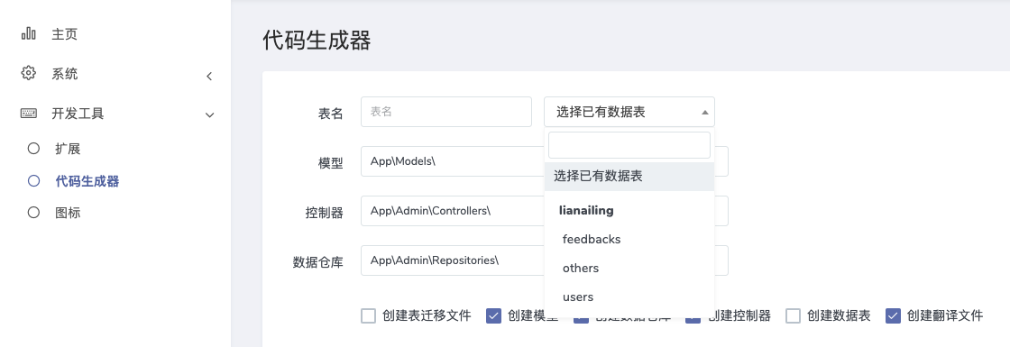Expand the 系统 menu chevron
Screen dimensions: 1010x347
coord(208,76)
